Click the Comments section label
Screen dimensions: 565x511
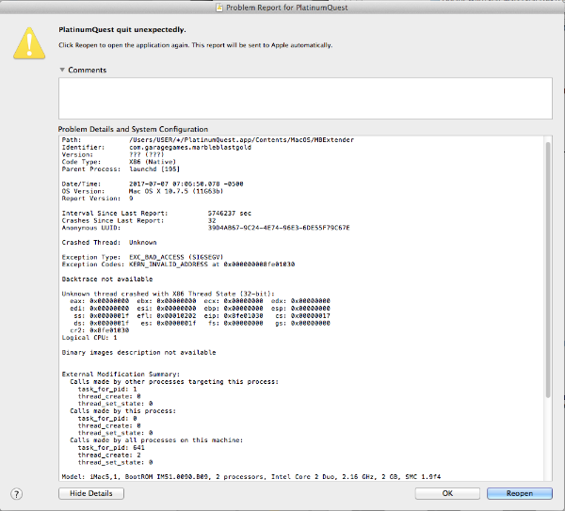tap(87, 70)
